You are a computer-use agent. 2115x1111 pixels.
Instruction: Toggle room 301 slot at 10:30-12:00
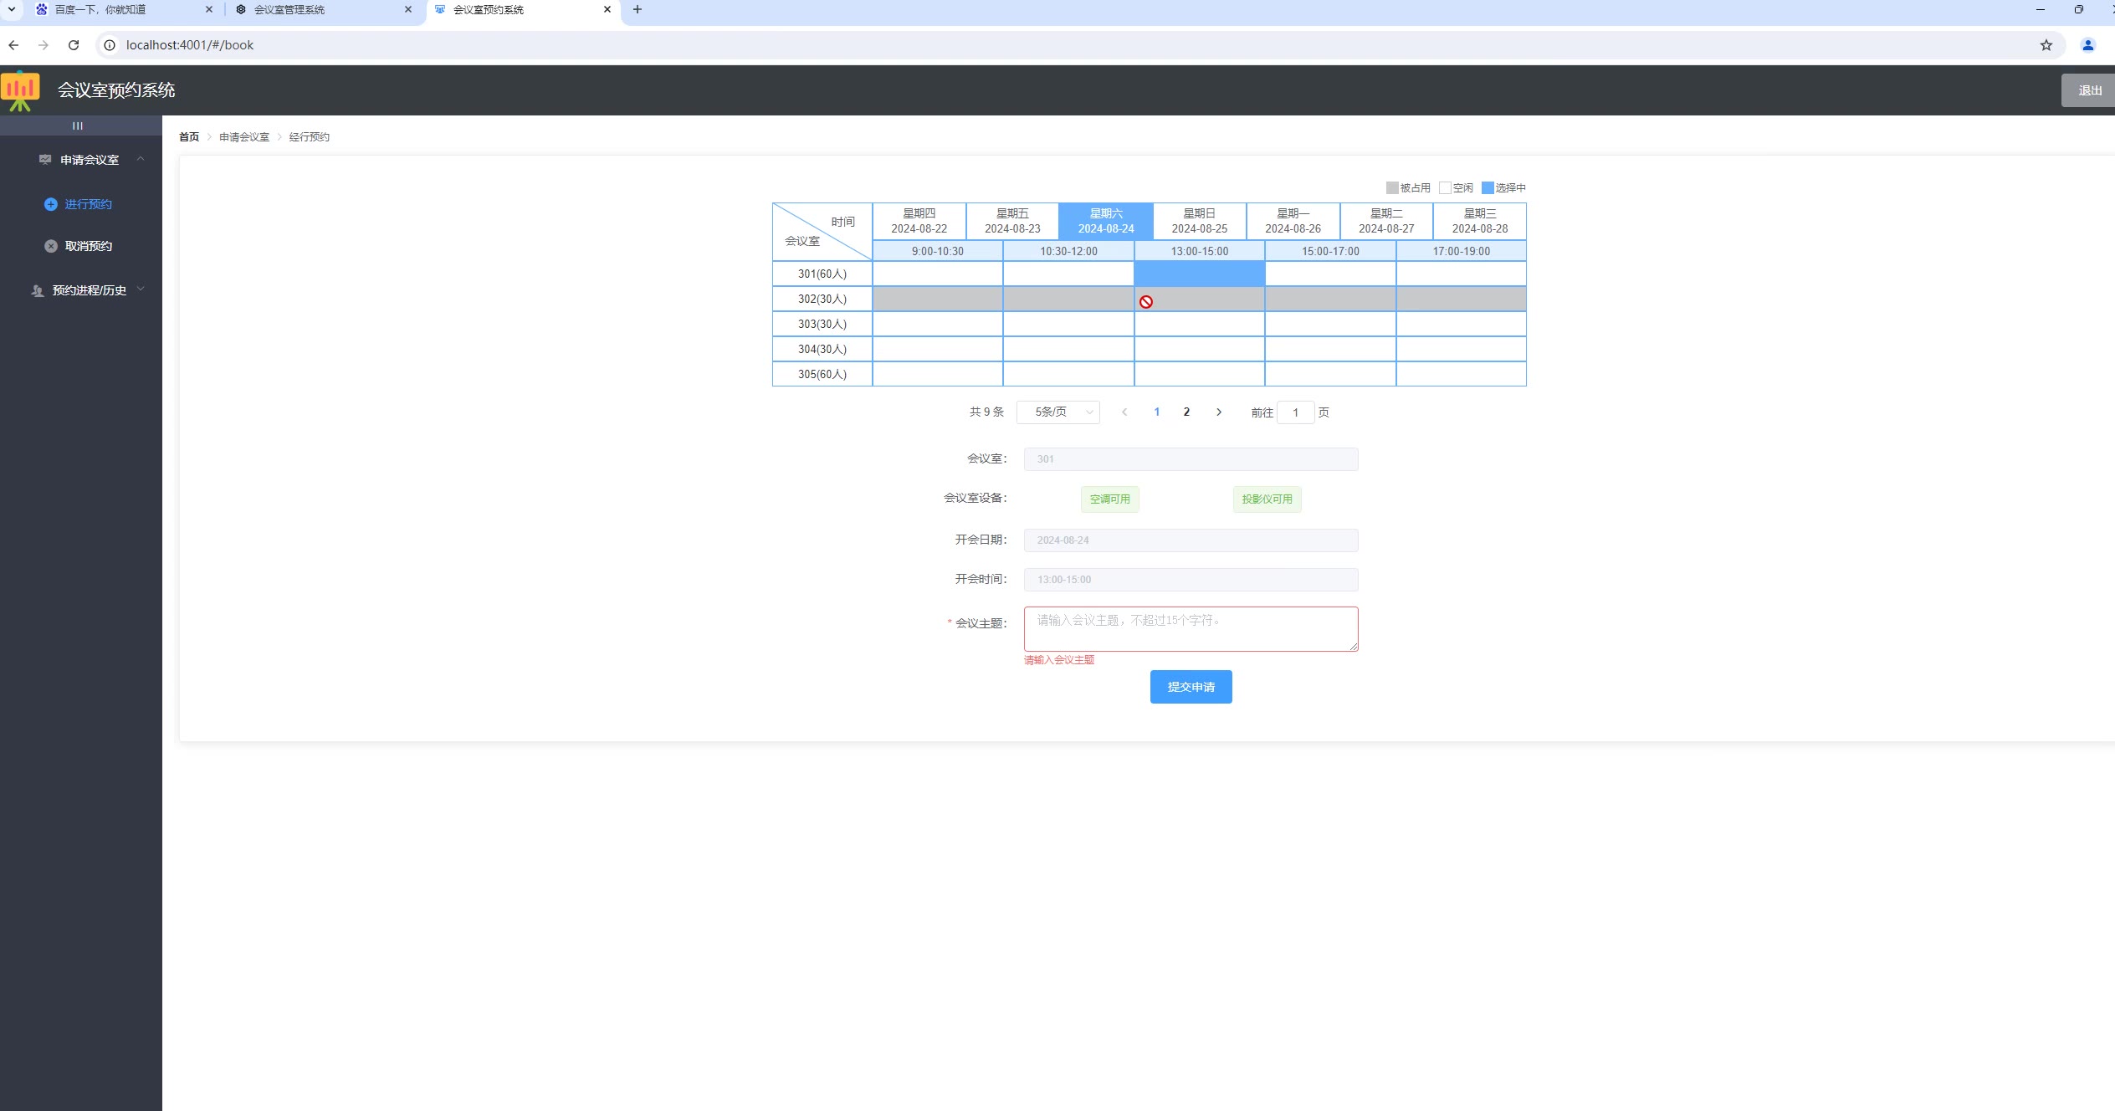(x=1068, y=274)
